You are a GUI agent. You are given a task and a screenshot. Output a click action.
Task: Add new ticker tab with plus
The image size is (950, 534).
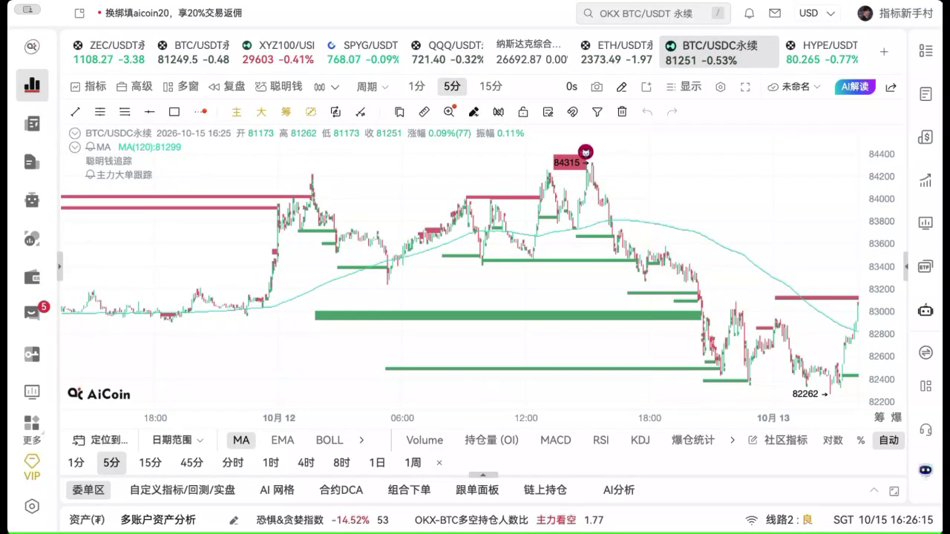point(884,52)
